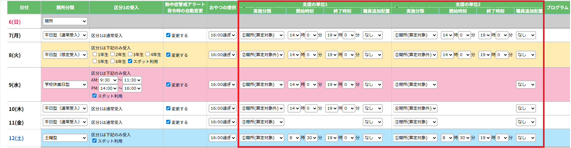Expand the PM 16:00 end time dropdown
571x148 pixels.
point(132,88)
